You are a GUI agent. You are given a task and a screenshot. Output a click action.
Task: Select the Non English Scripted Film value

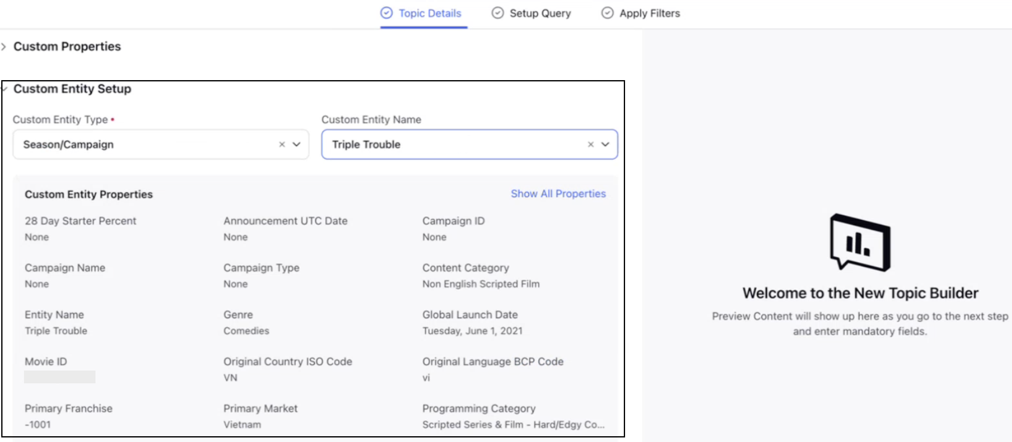(481, 284)
